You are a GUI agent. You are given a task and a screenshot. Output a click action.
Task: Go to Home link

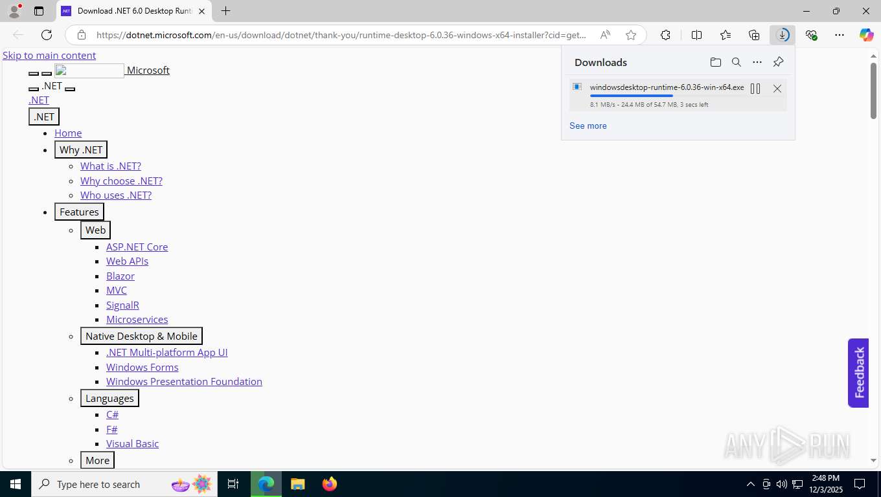point(68,133)
